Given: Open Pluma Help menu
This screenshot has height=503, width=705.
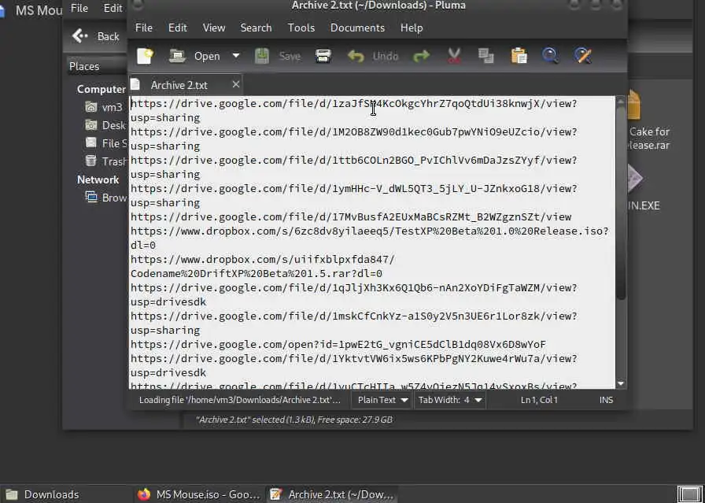Looking at the screenshot, I should pos(412,28).
